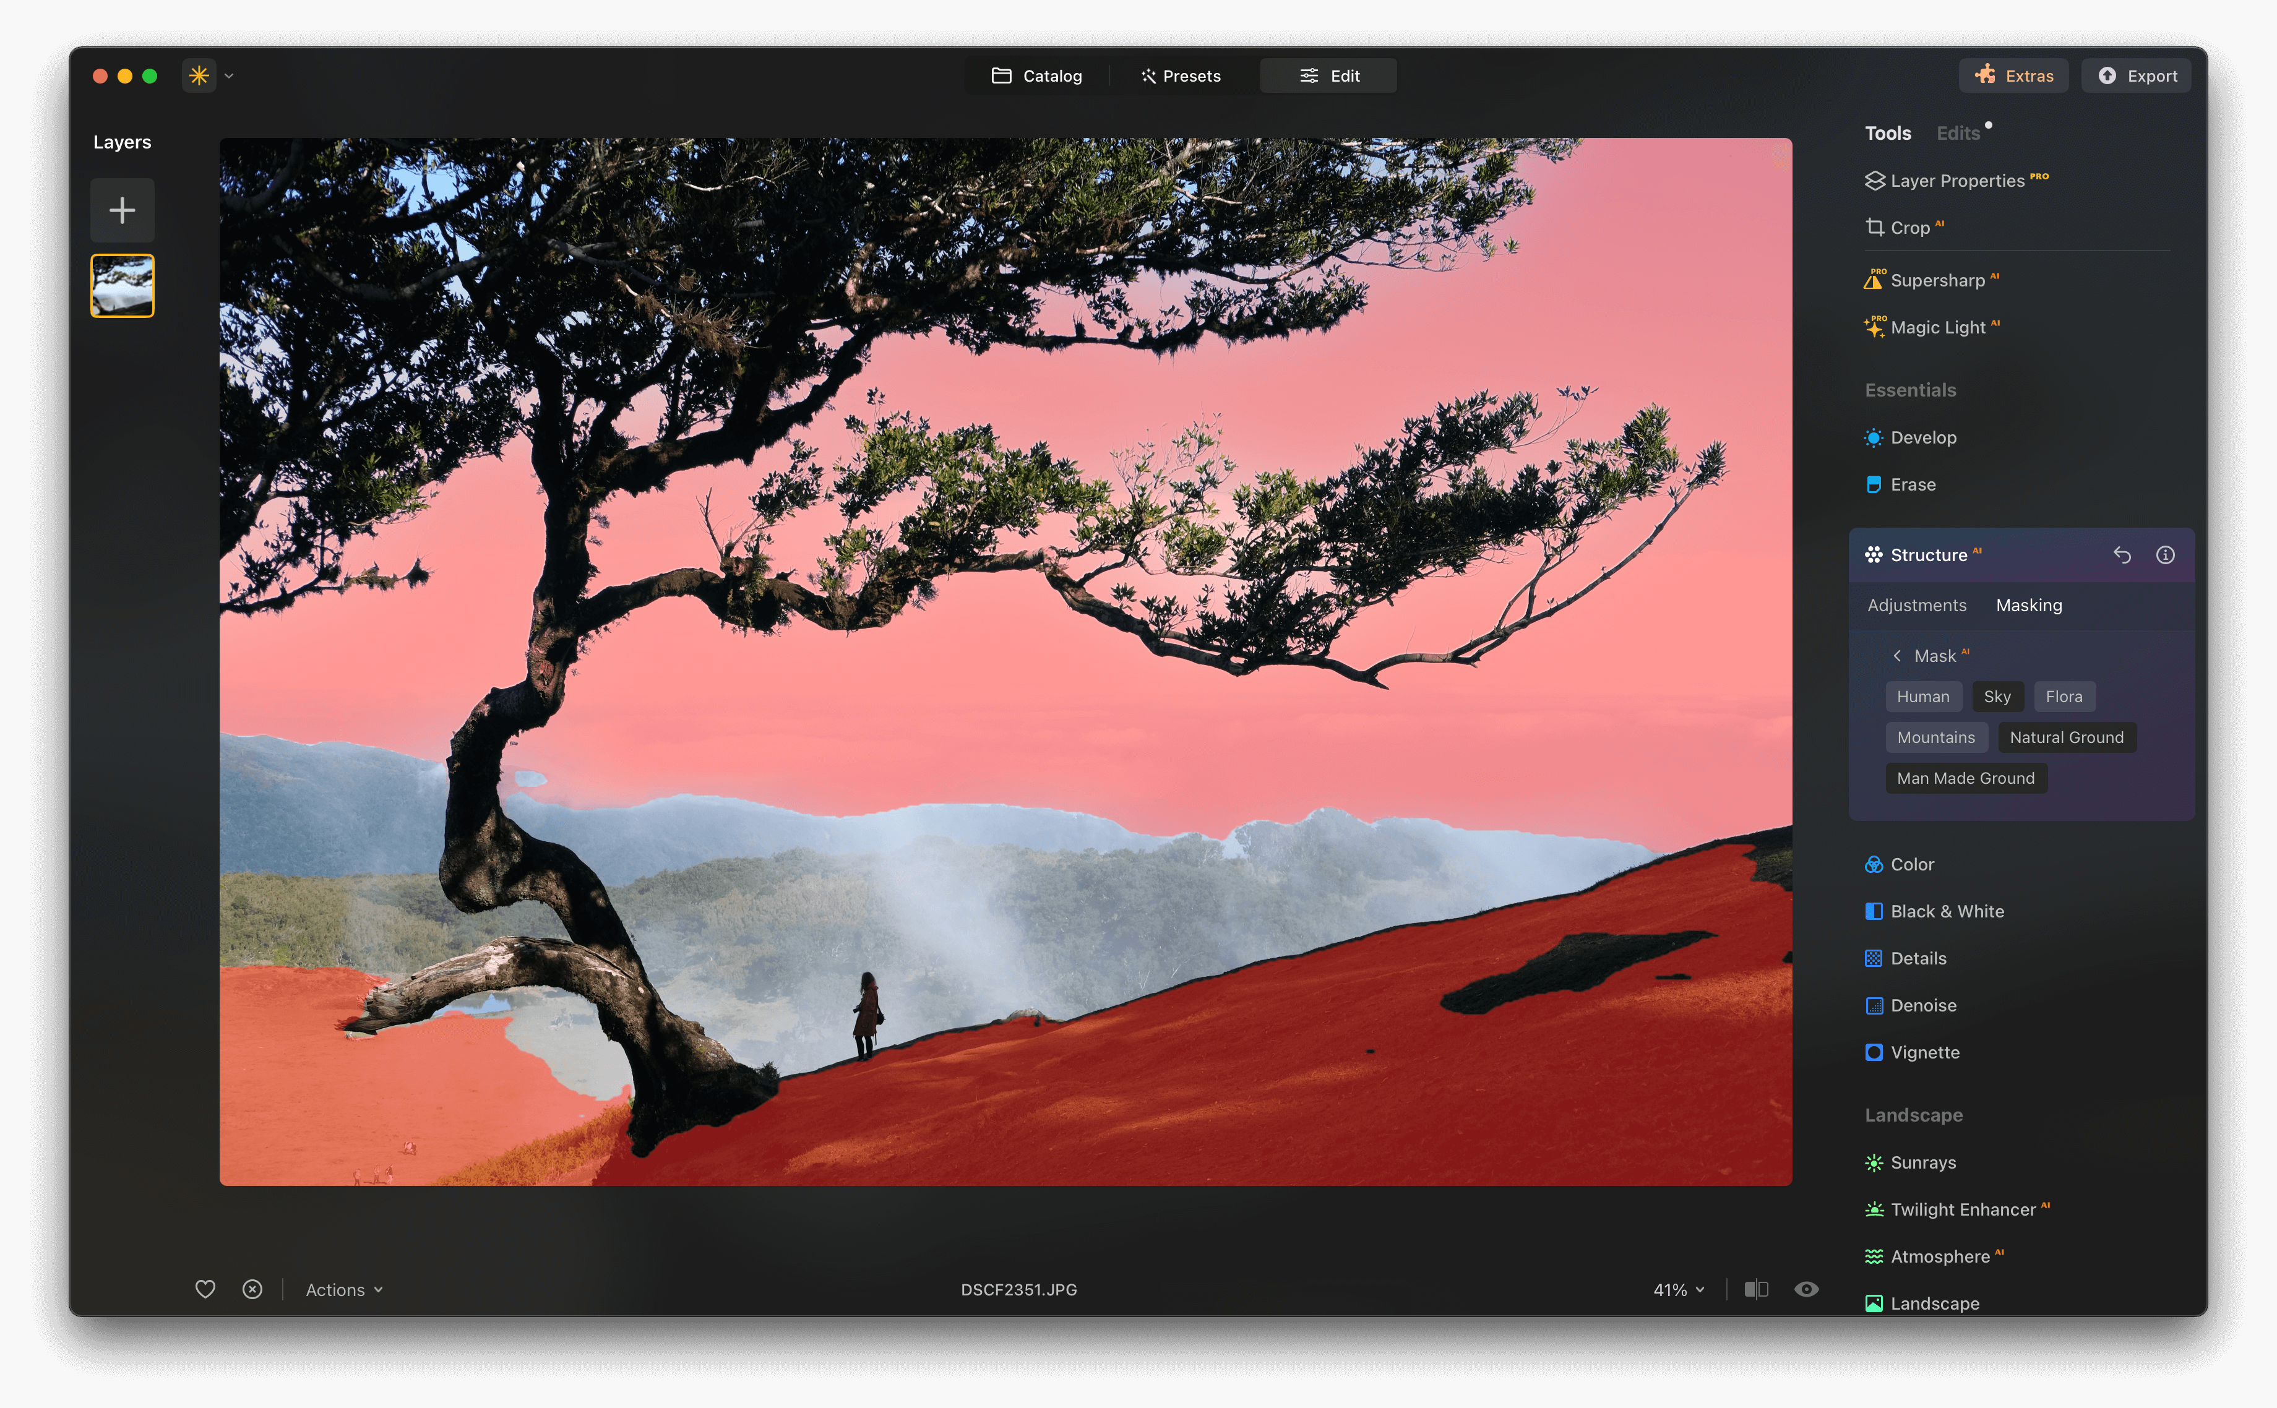The image size is (2277, 1408).
Task: Collapse the Mask AI selection view
Action: click(1898, 655)
